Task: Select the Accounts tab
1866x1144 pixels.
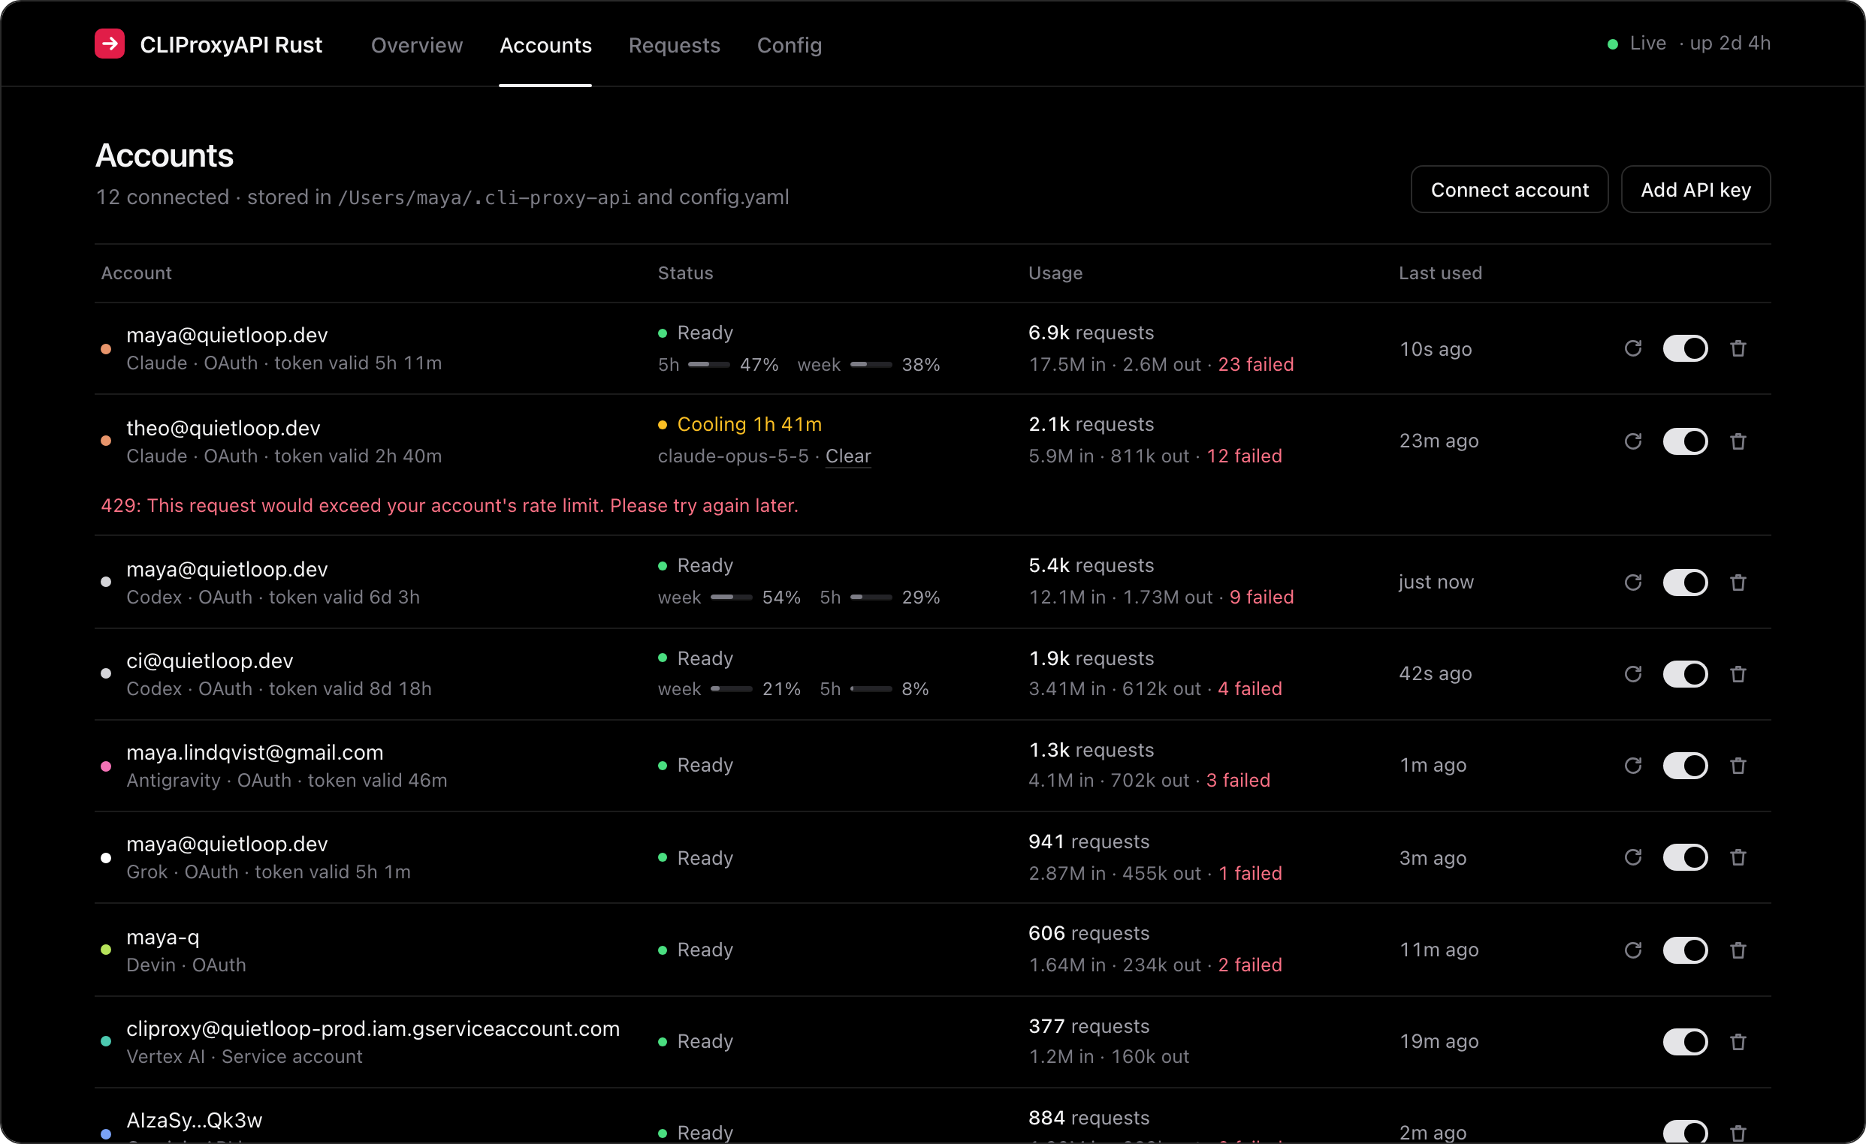Action: [545, 44]
